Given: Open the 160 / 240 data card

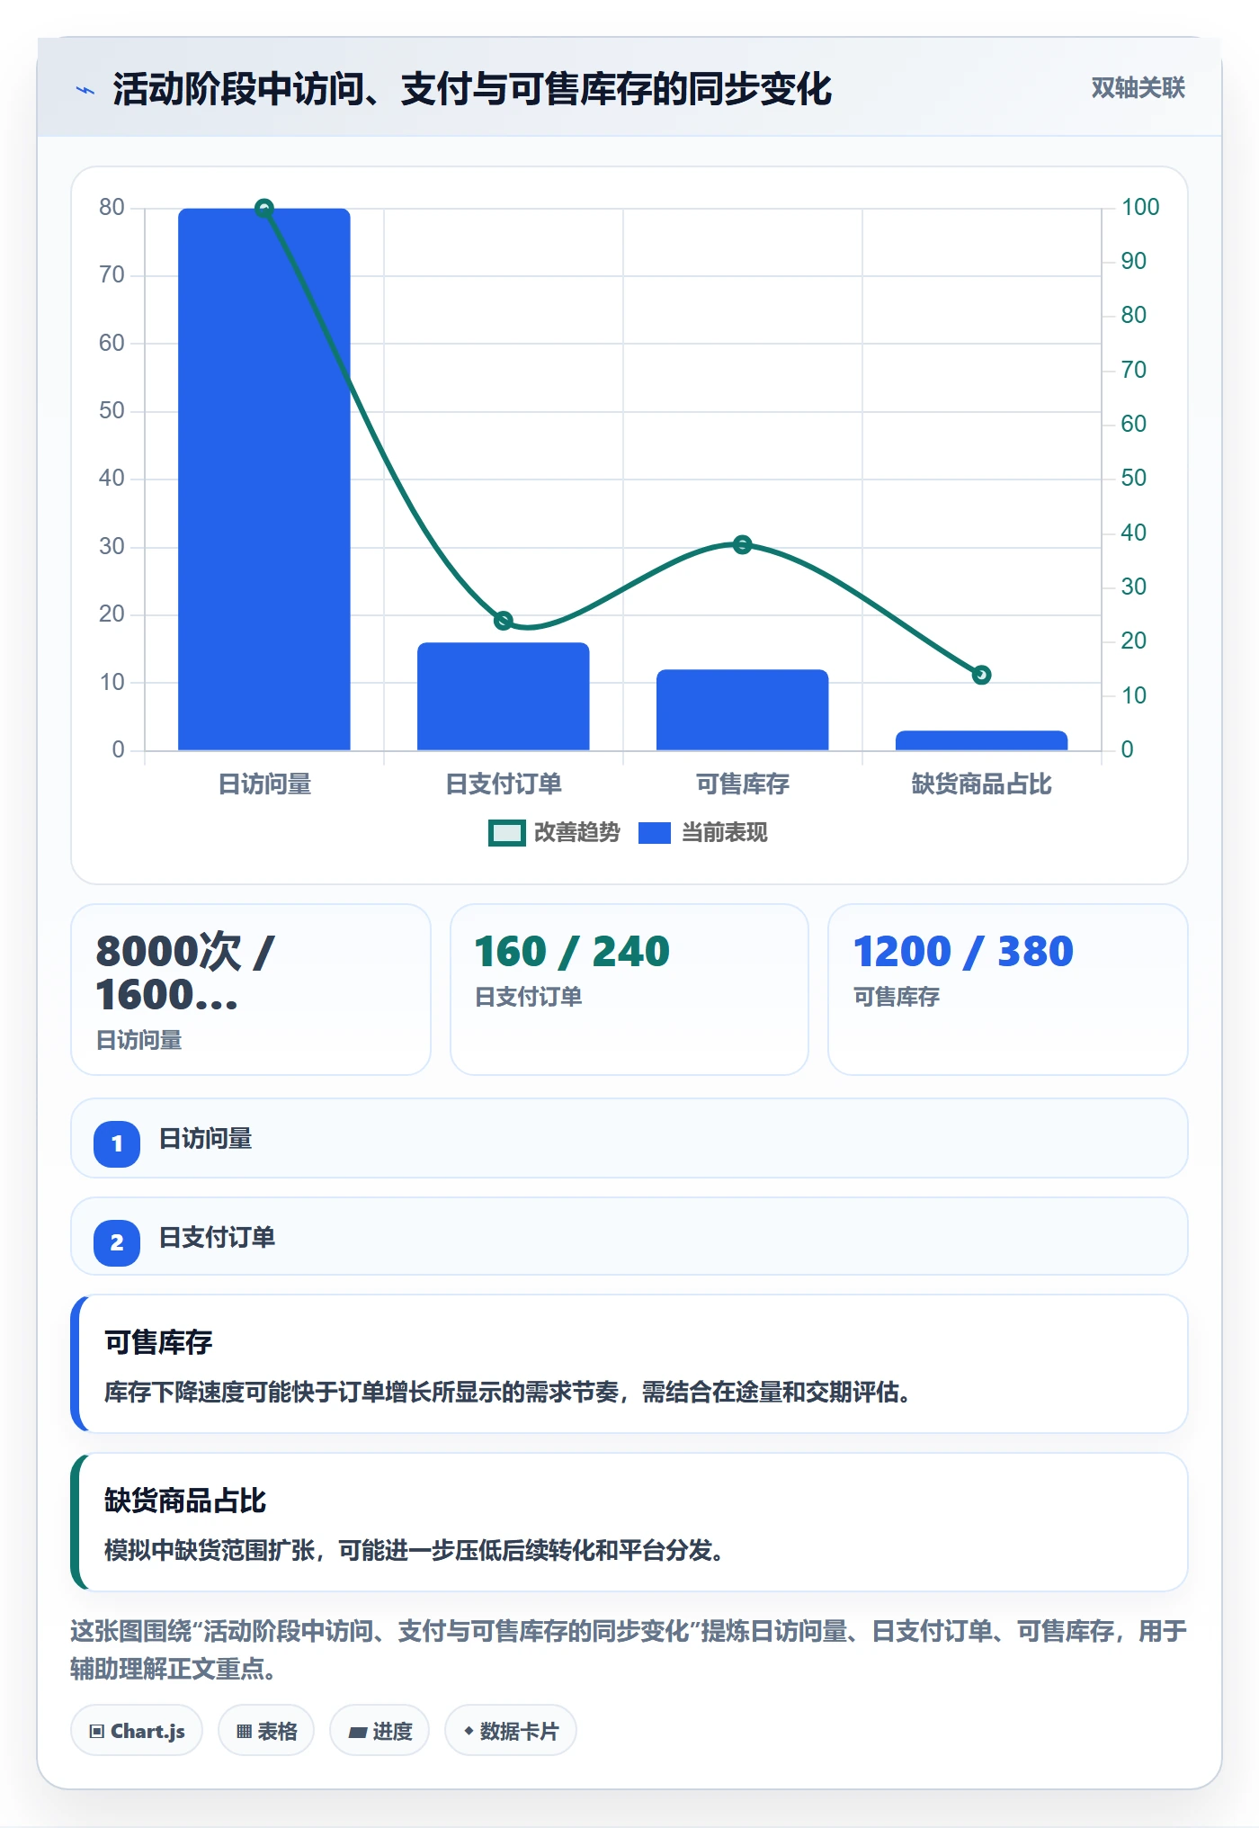Looking at the screenshot, I should point(629,990).
